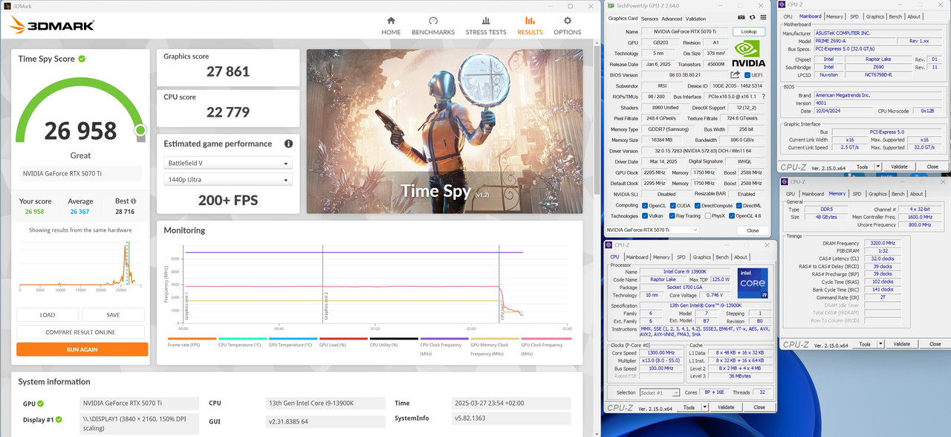Click the Average score value 26 367
The width and height of the screenshot is (951, 437).
click(80, 212)
